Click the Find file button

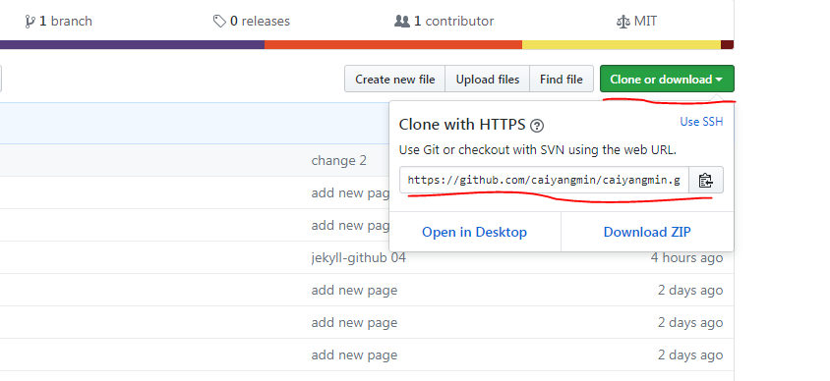pyautogui.click(x=562, y=79)
